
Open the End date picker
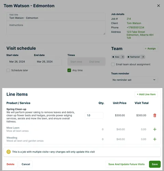point(48,62)
